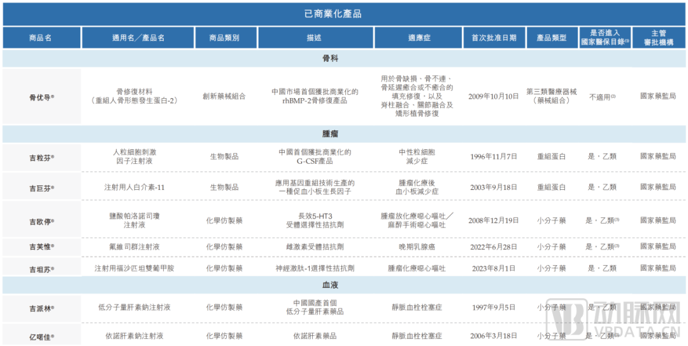The height and width of the screenshot is (346, 688).
Task: Click the '依諾肝素藥品' description
Action: coord(315,336)
